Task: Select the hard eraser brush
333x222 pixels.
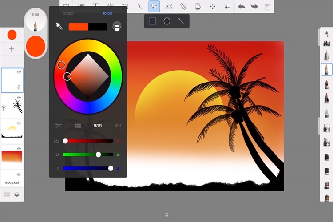Action: [x=327, y=128]
